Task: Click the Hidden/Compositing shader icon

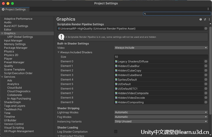Action: click(116, 102)
